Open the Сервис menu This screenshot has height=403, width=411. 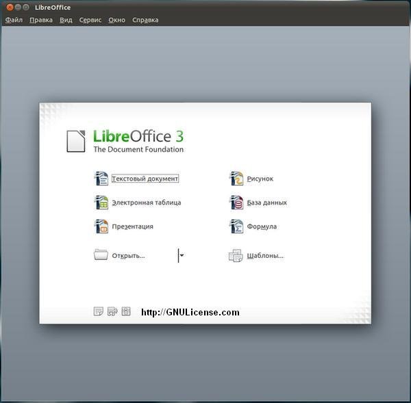click(90, 20)
